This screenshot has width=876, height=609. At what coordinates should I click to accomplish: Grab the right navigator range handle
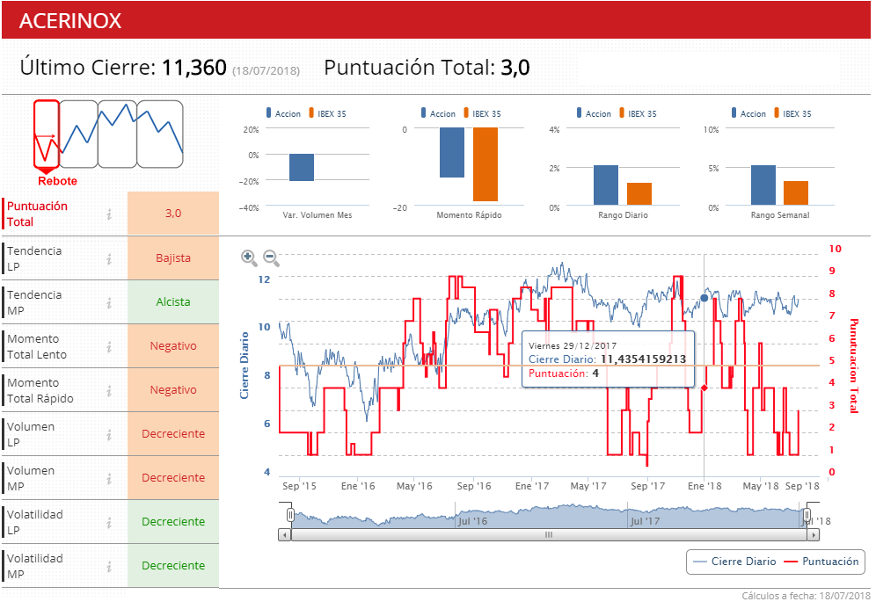tap(807, 514)
